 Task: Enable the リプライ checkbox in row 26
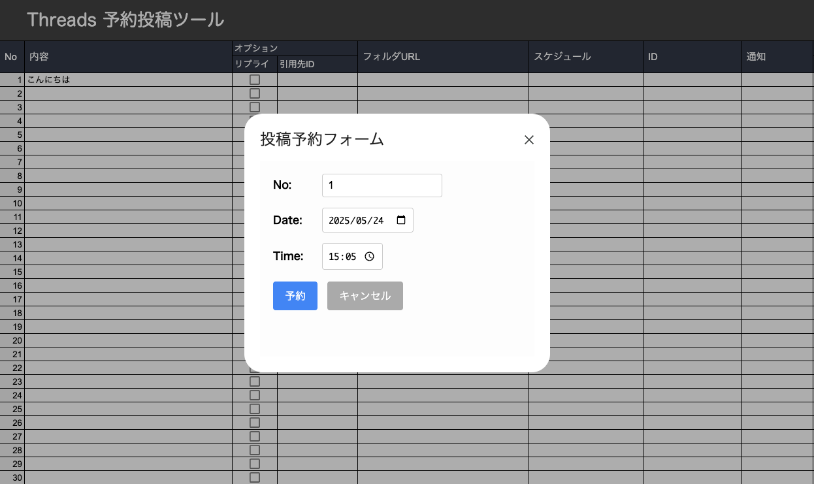(255, 423)
